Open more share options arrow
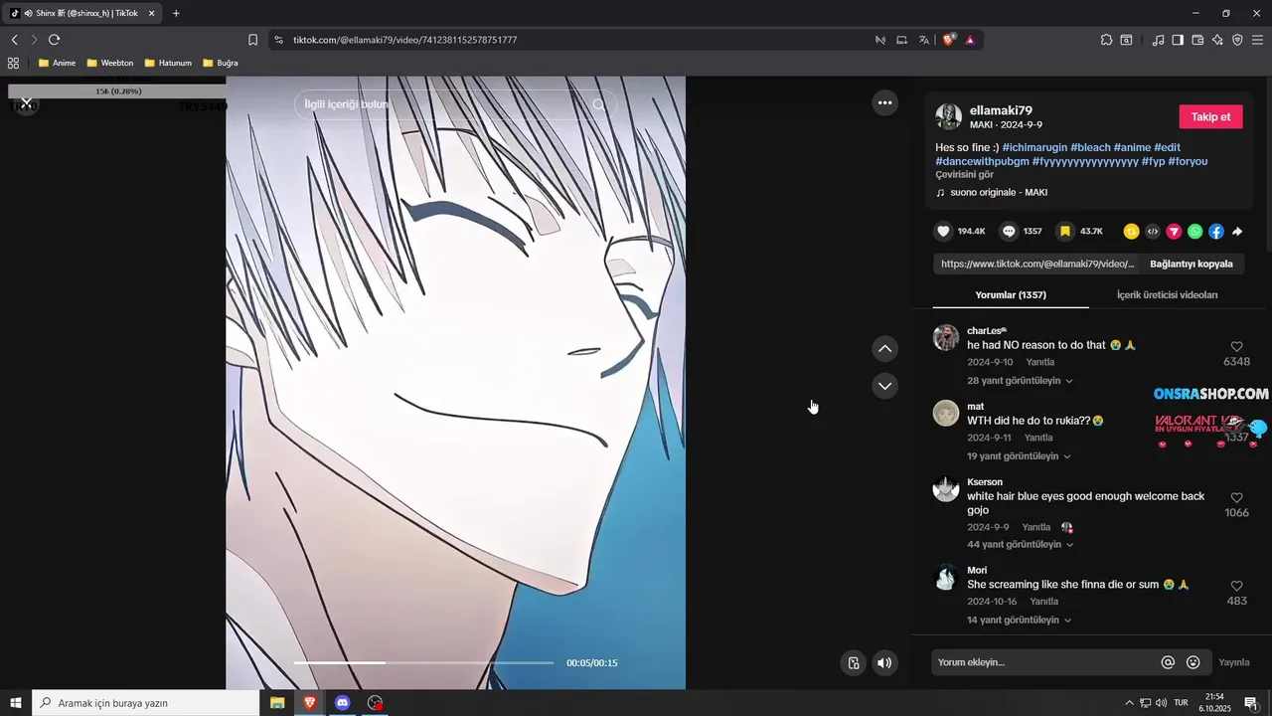The width and height of the screenshot is (1272, 716). coord(1237,232)
